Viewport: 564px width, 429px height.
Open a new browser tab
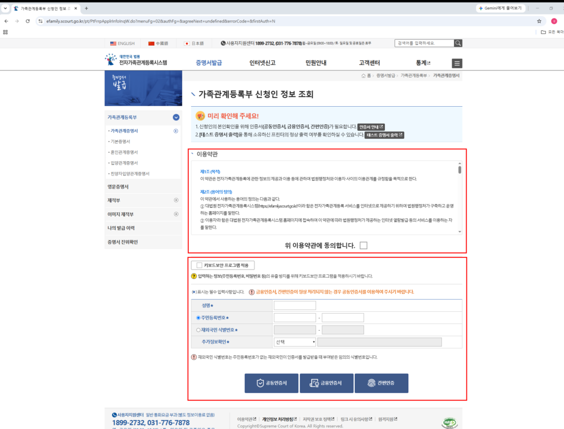[x=86, y=8]
